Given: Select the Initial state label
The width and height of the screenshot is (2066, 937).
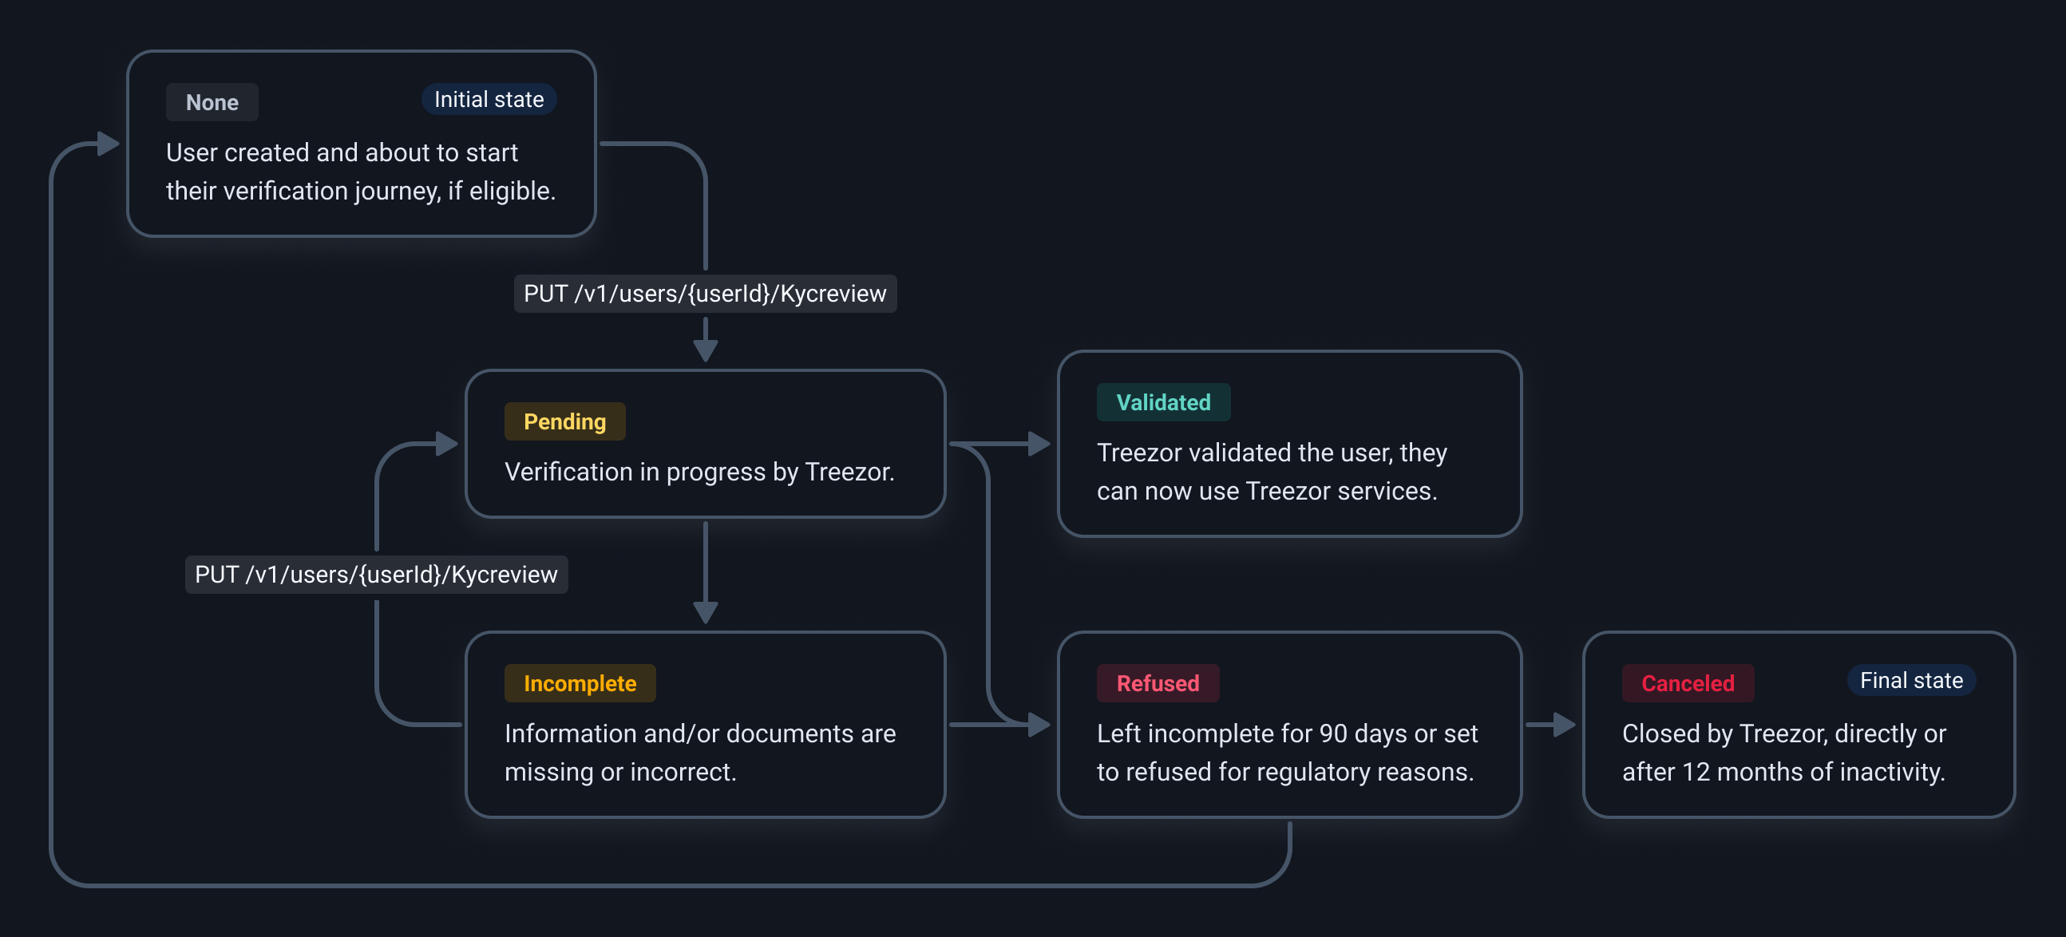Looking at the screenshot, I should [x=489, y=100].
